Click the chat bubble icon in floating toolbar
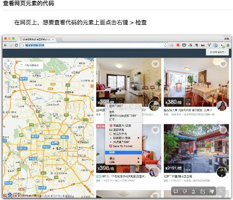This screenshot has height=200, width=233. click(x=176, y=191)
